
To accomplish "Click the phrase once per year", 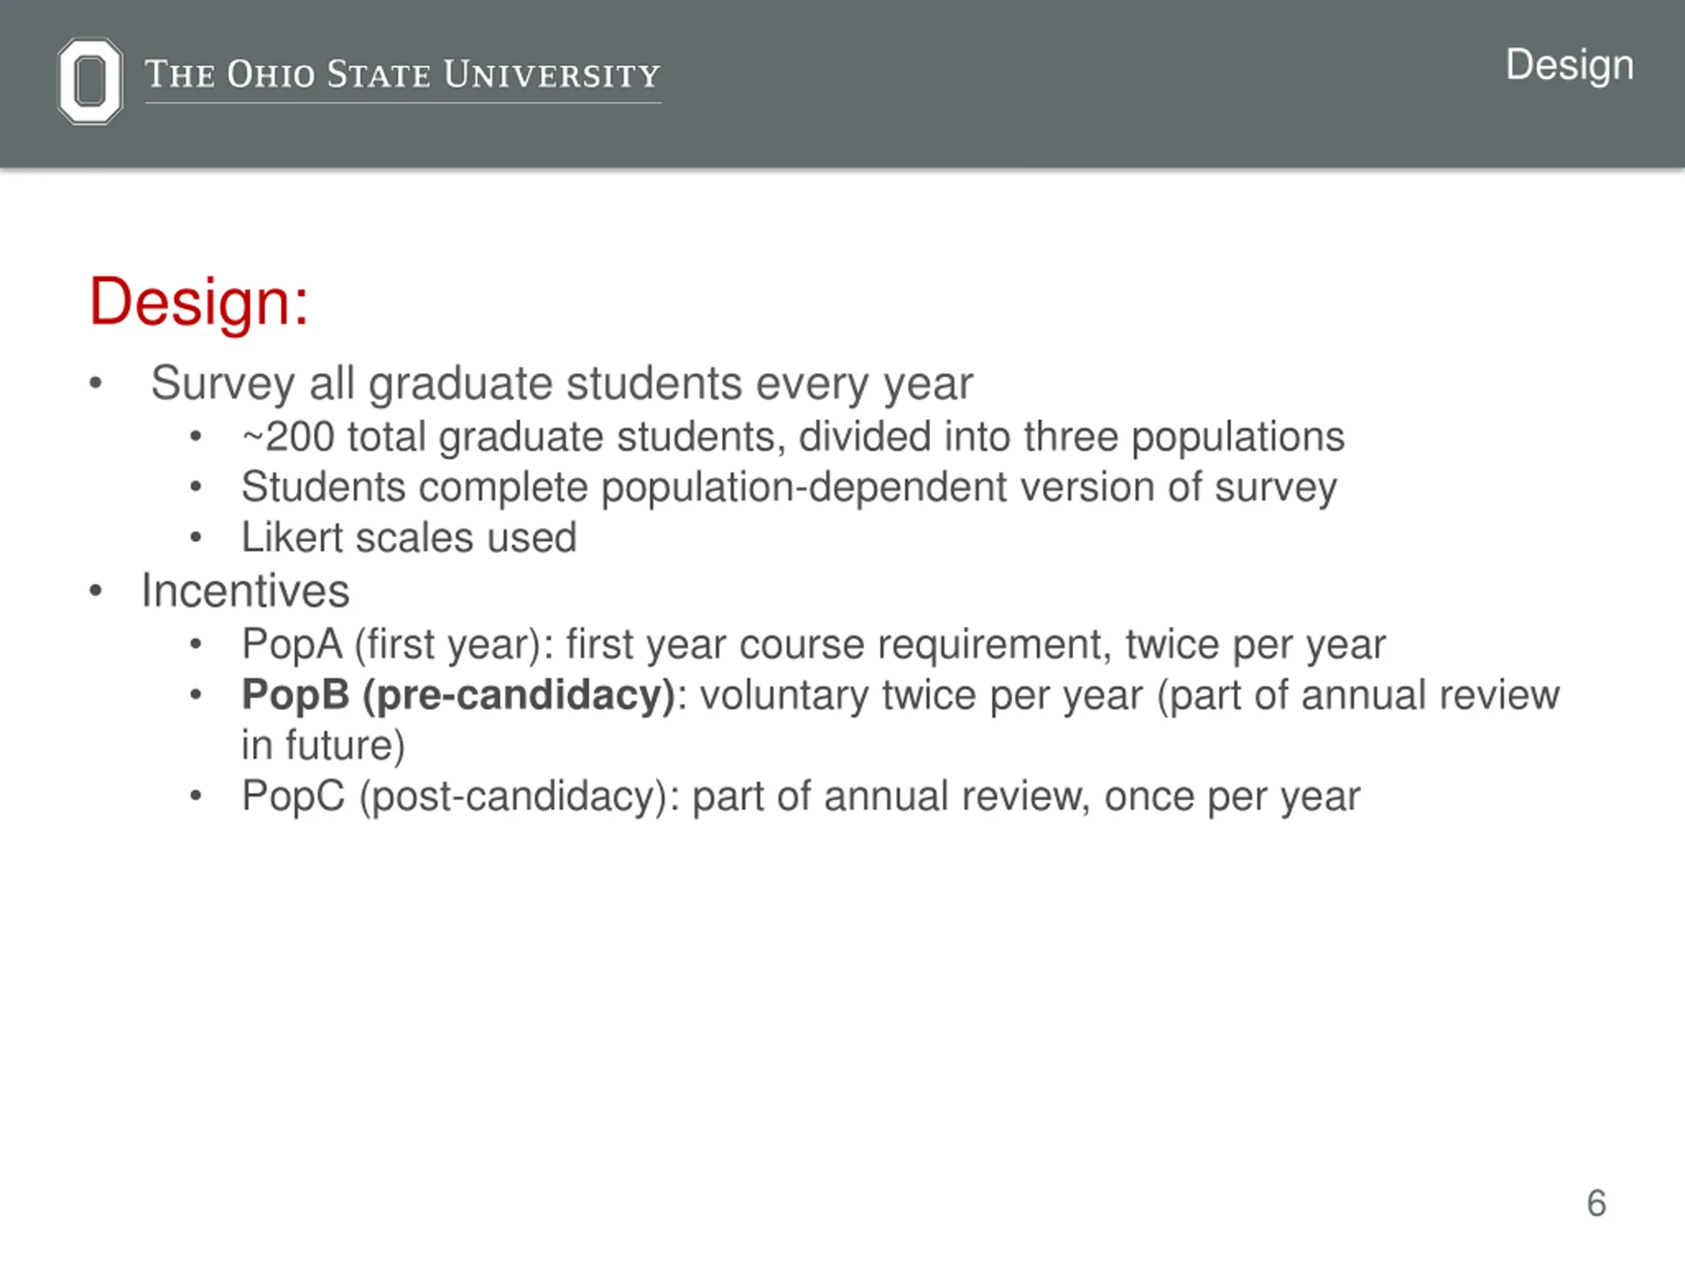I will [1233, 797].
